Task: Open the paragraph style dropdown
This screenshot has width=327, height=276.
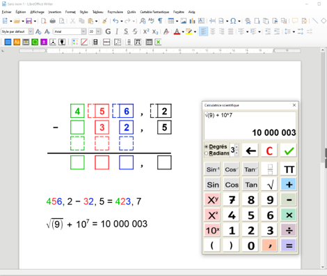Action: tap(31, 31)
